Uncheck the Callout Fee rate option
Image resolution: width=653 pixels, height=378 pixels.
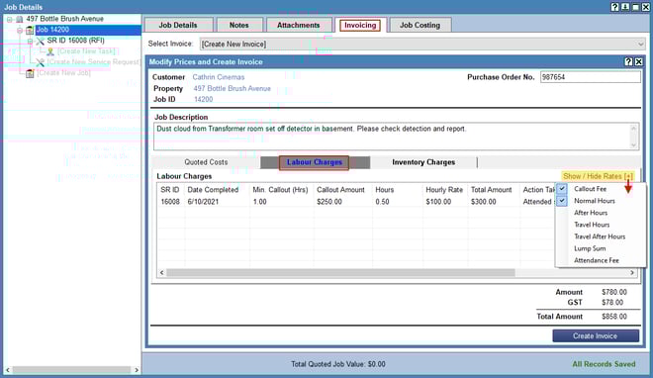coord(562,189)
